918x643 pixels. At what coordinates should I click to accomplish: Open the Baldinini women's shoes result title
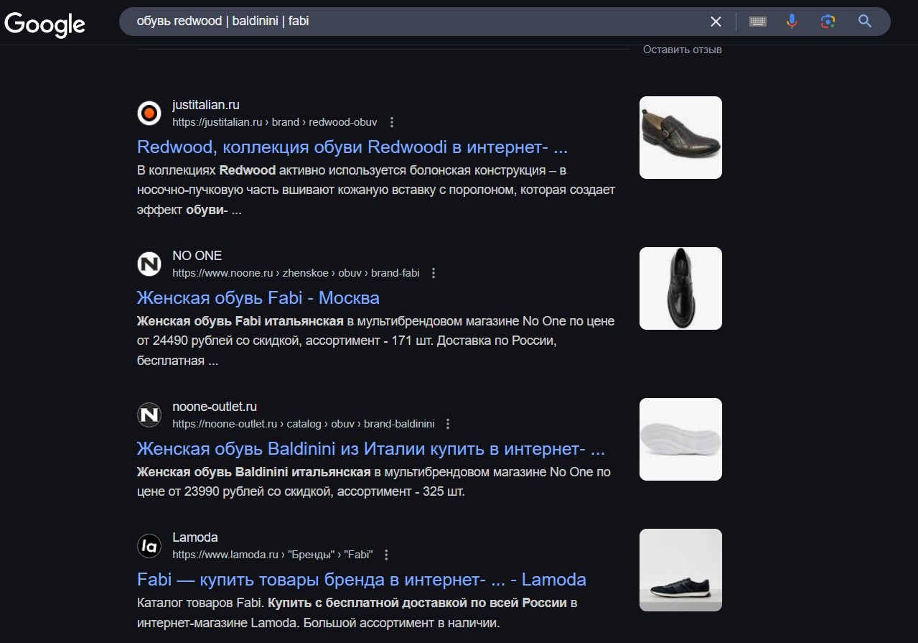click(370, 449)
